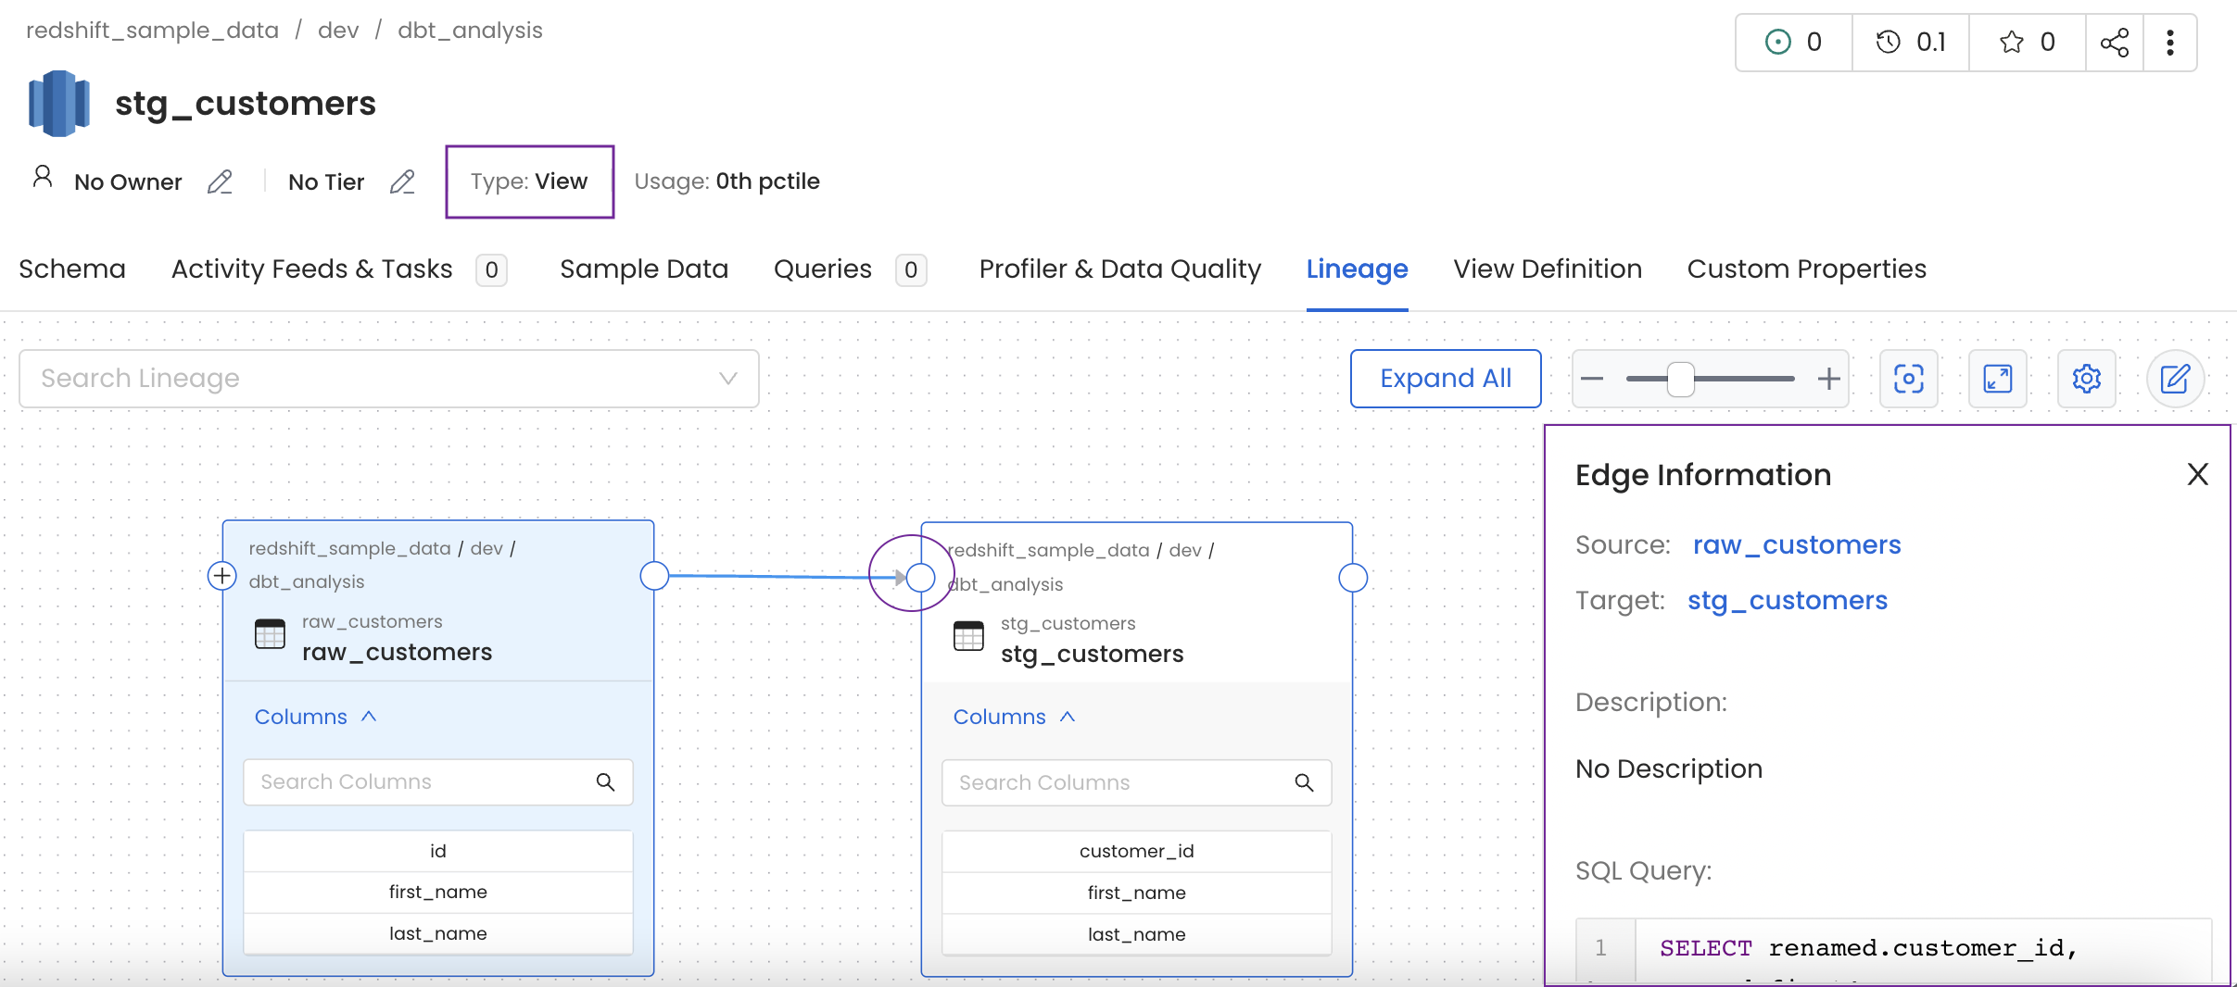The height and width of the screenshot is (987, 2237).
Task: Switch to the View Definition tab
Action: tap(1548, 269)
